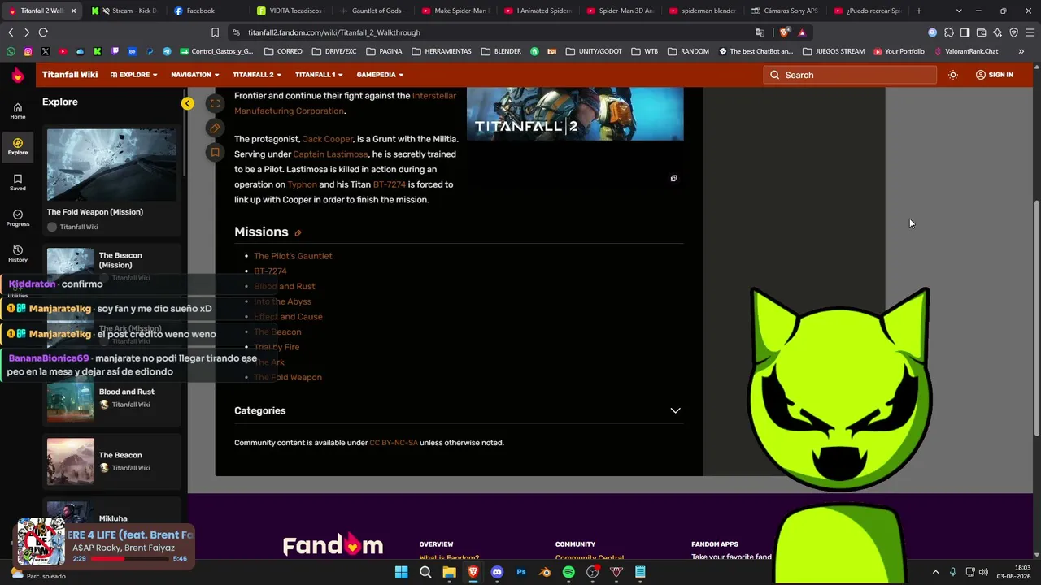Image resolution: width=1041 pixels, height=585 pixels.
Task: Open the browser extensions puzzle icon
Action: [x=948, y=32]
